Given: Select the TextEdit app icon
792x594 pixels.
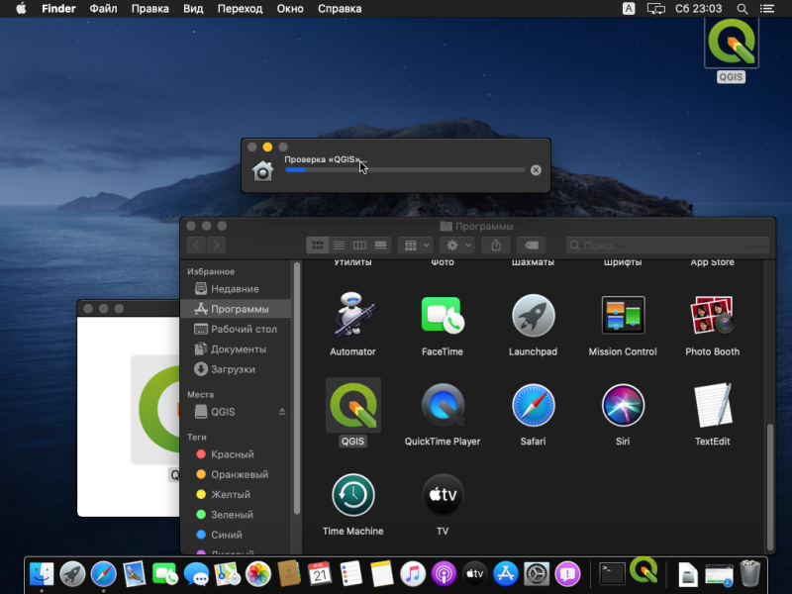Looking at the screenshot, I should [x=712, y=405].
